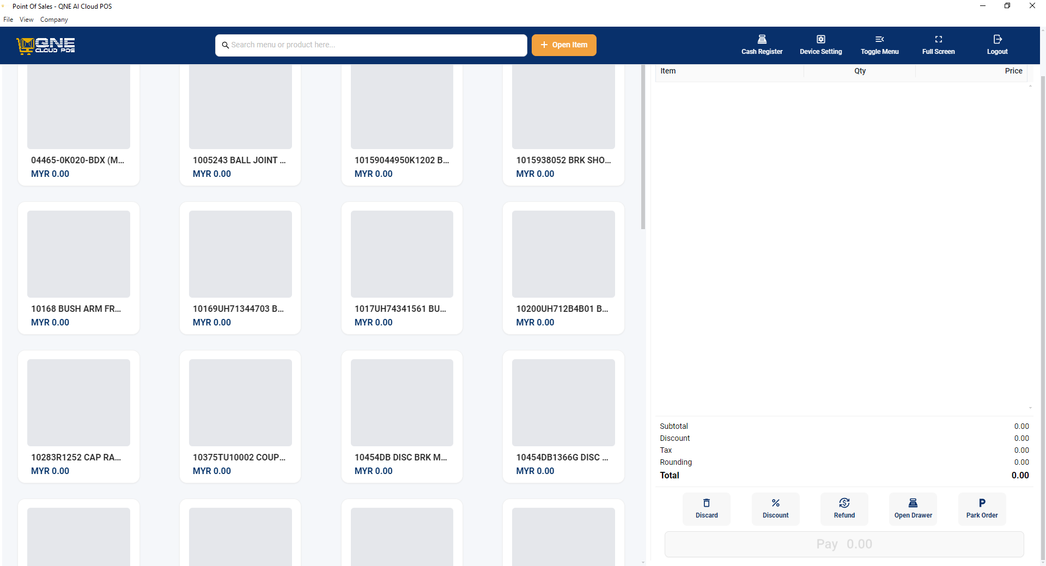Toggle the menu panel
Image resolution: width=1046 pixels, height=566 pixels.
pos(879,45)
